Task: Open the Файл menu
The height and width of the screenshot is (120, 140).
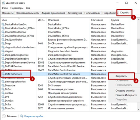Action: (5, 8)
